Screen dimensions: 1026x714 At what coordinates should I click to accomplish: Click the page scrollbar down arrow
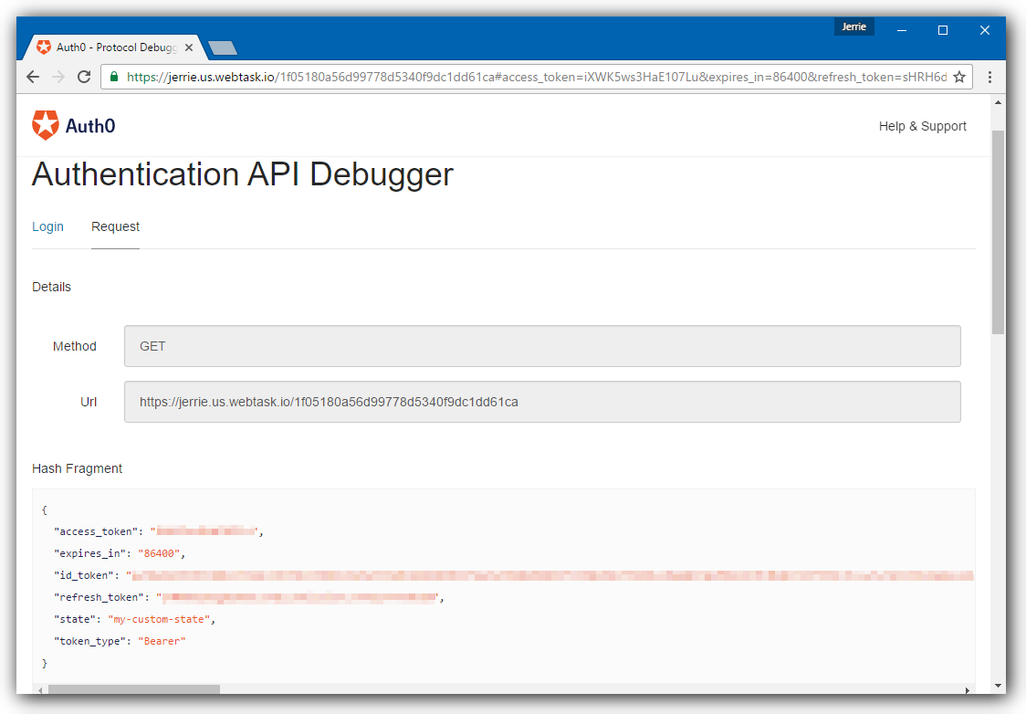pos(998,686)
